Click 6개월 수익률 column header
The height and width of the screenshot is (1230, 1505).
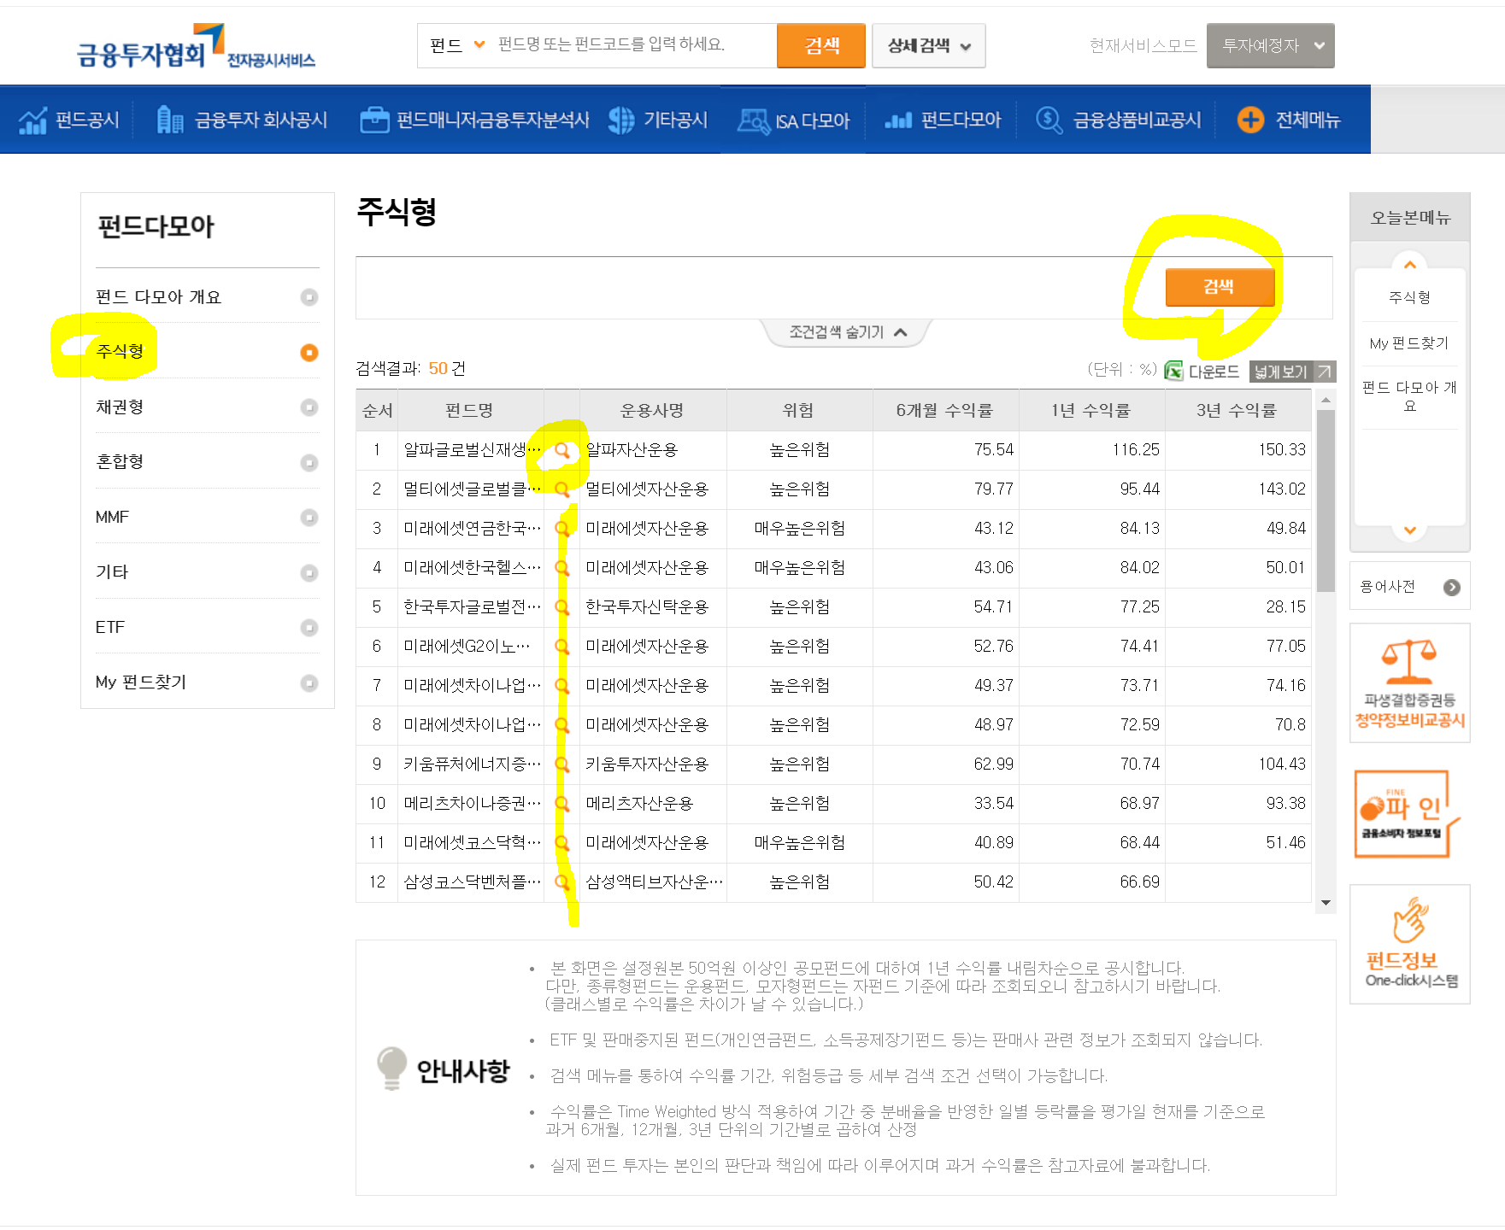(x=944, y=411)
